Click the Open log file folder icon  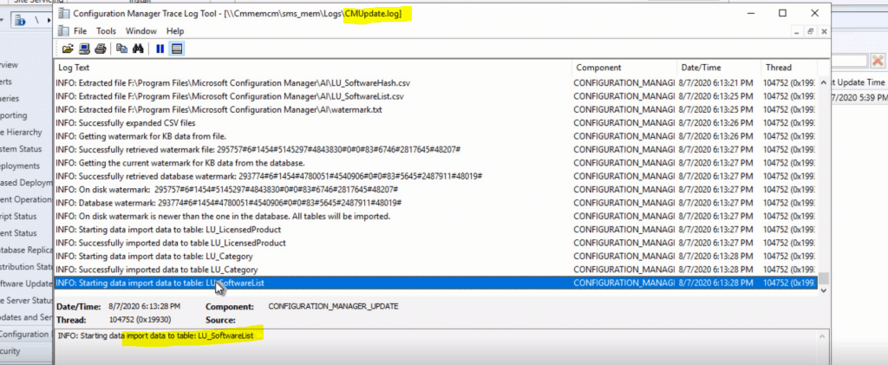68,49
